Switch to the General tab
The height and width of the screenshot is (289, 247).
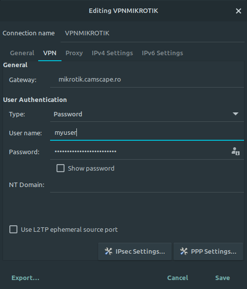point(22,53)
